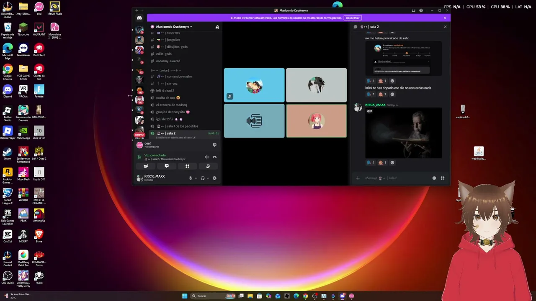Click the Buscar taskbar search box
The image size is (536, 301).
coord(214,296)
